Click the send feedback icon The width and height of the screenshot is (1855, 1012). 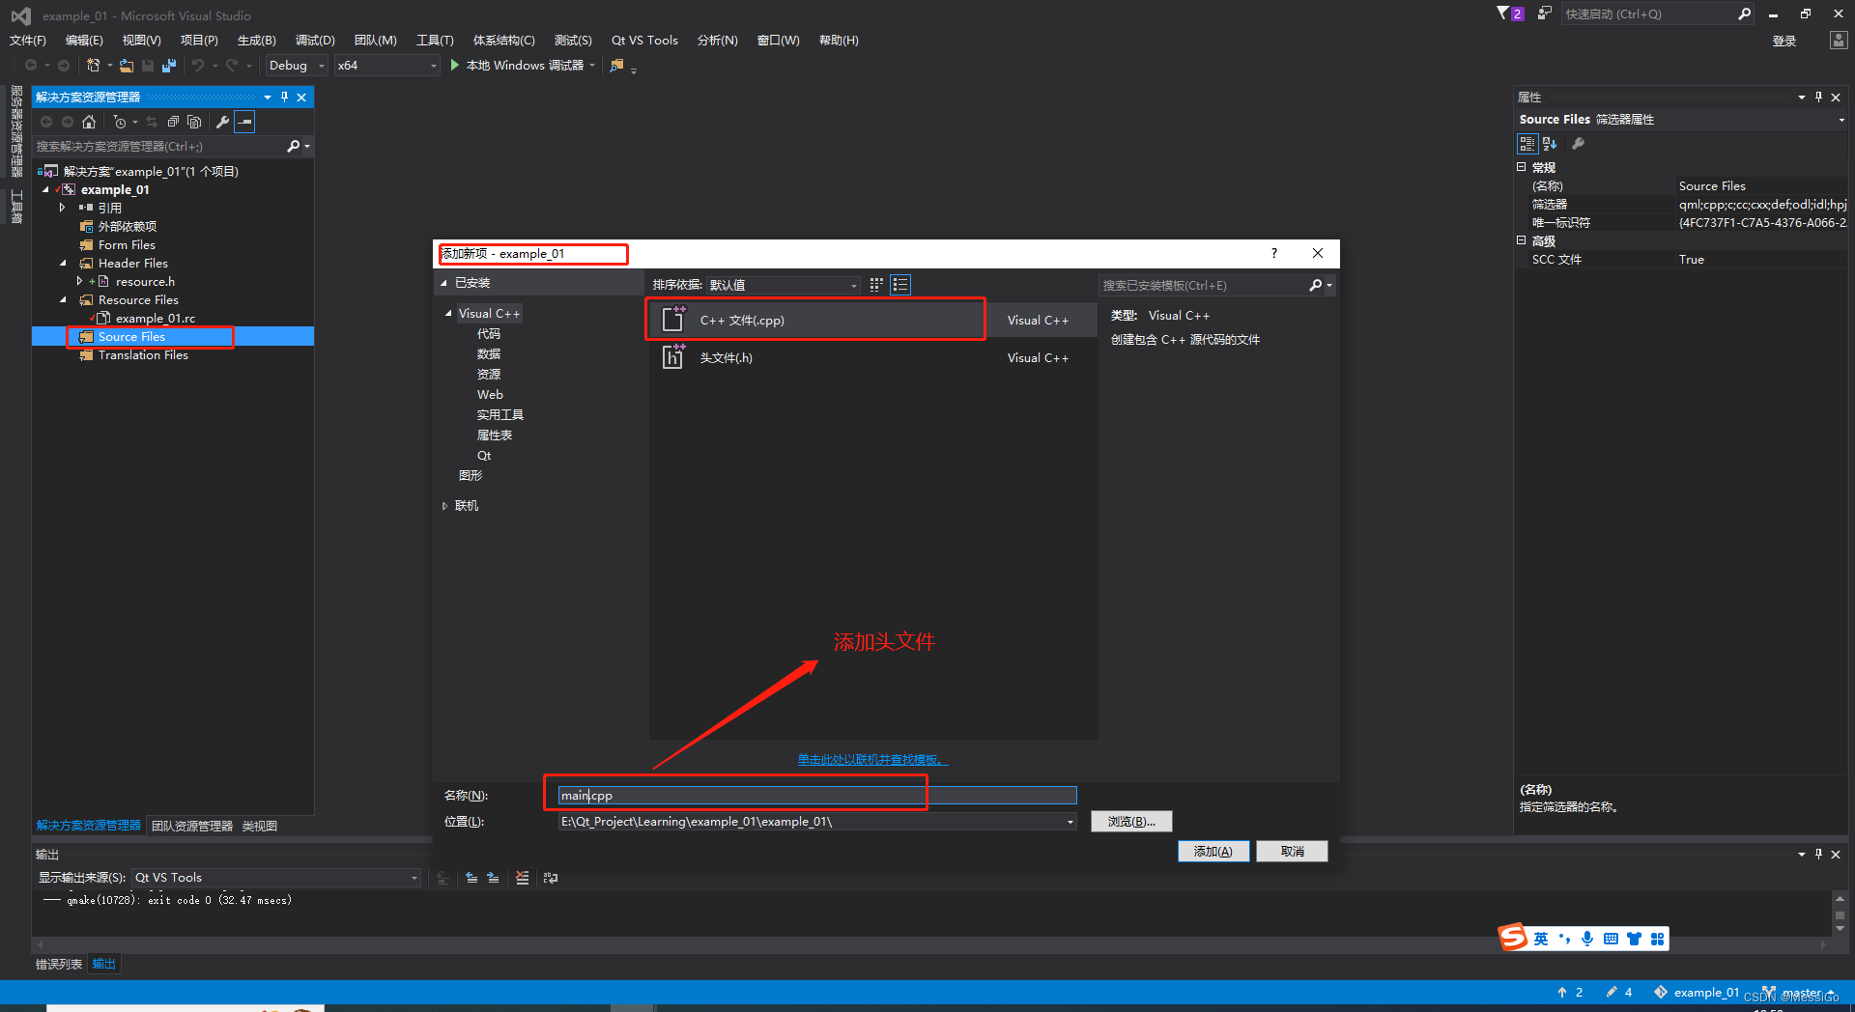click(x=1545, y=14)
